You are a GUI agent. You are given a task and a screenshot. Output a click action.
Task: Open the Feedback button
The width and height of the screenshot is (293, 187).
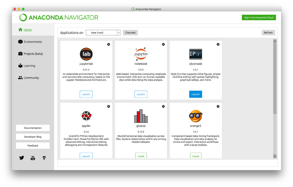[x=33, y=146]
